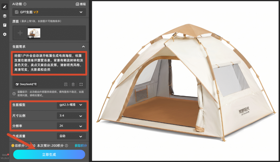The width and height of the screenshot is (280, 162).
Task: Click the trash icon below prompt box
Action: 73,84
